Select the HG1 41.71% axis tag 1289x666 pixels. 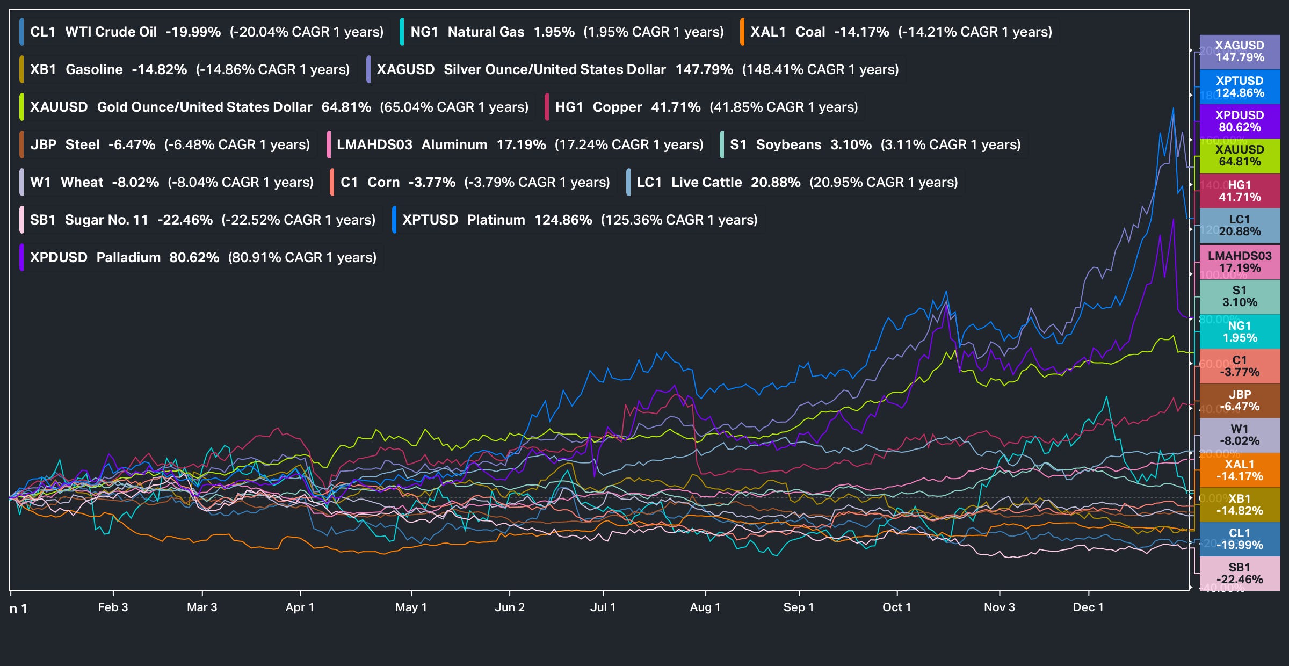coord(1240,191)
